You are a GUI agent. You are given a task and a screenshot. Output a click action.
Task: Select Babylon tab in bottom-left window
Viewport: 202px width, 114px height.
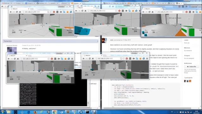17,56
